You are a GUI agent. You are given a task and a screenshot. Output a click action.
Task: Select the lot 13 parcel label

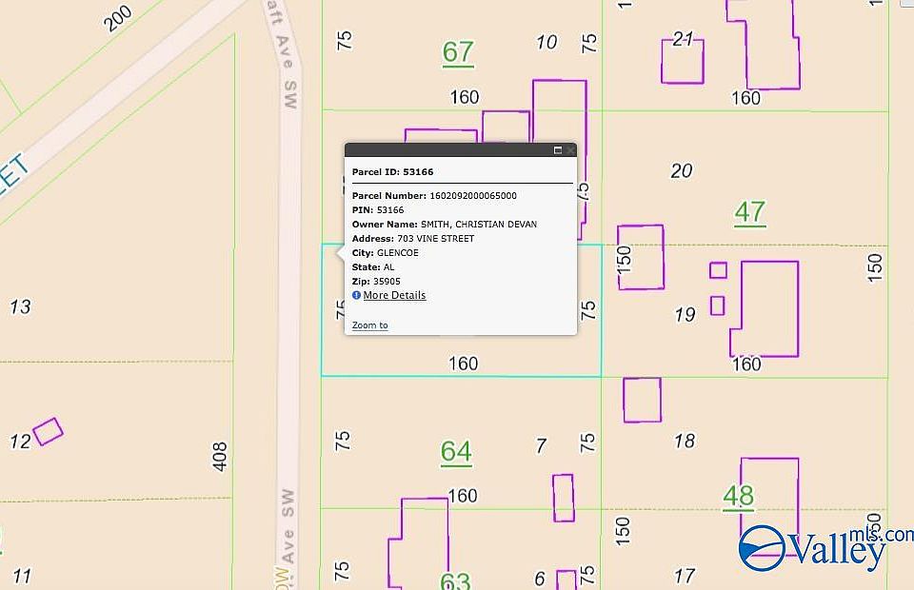[20, 306]
